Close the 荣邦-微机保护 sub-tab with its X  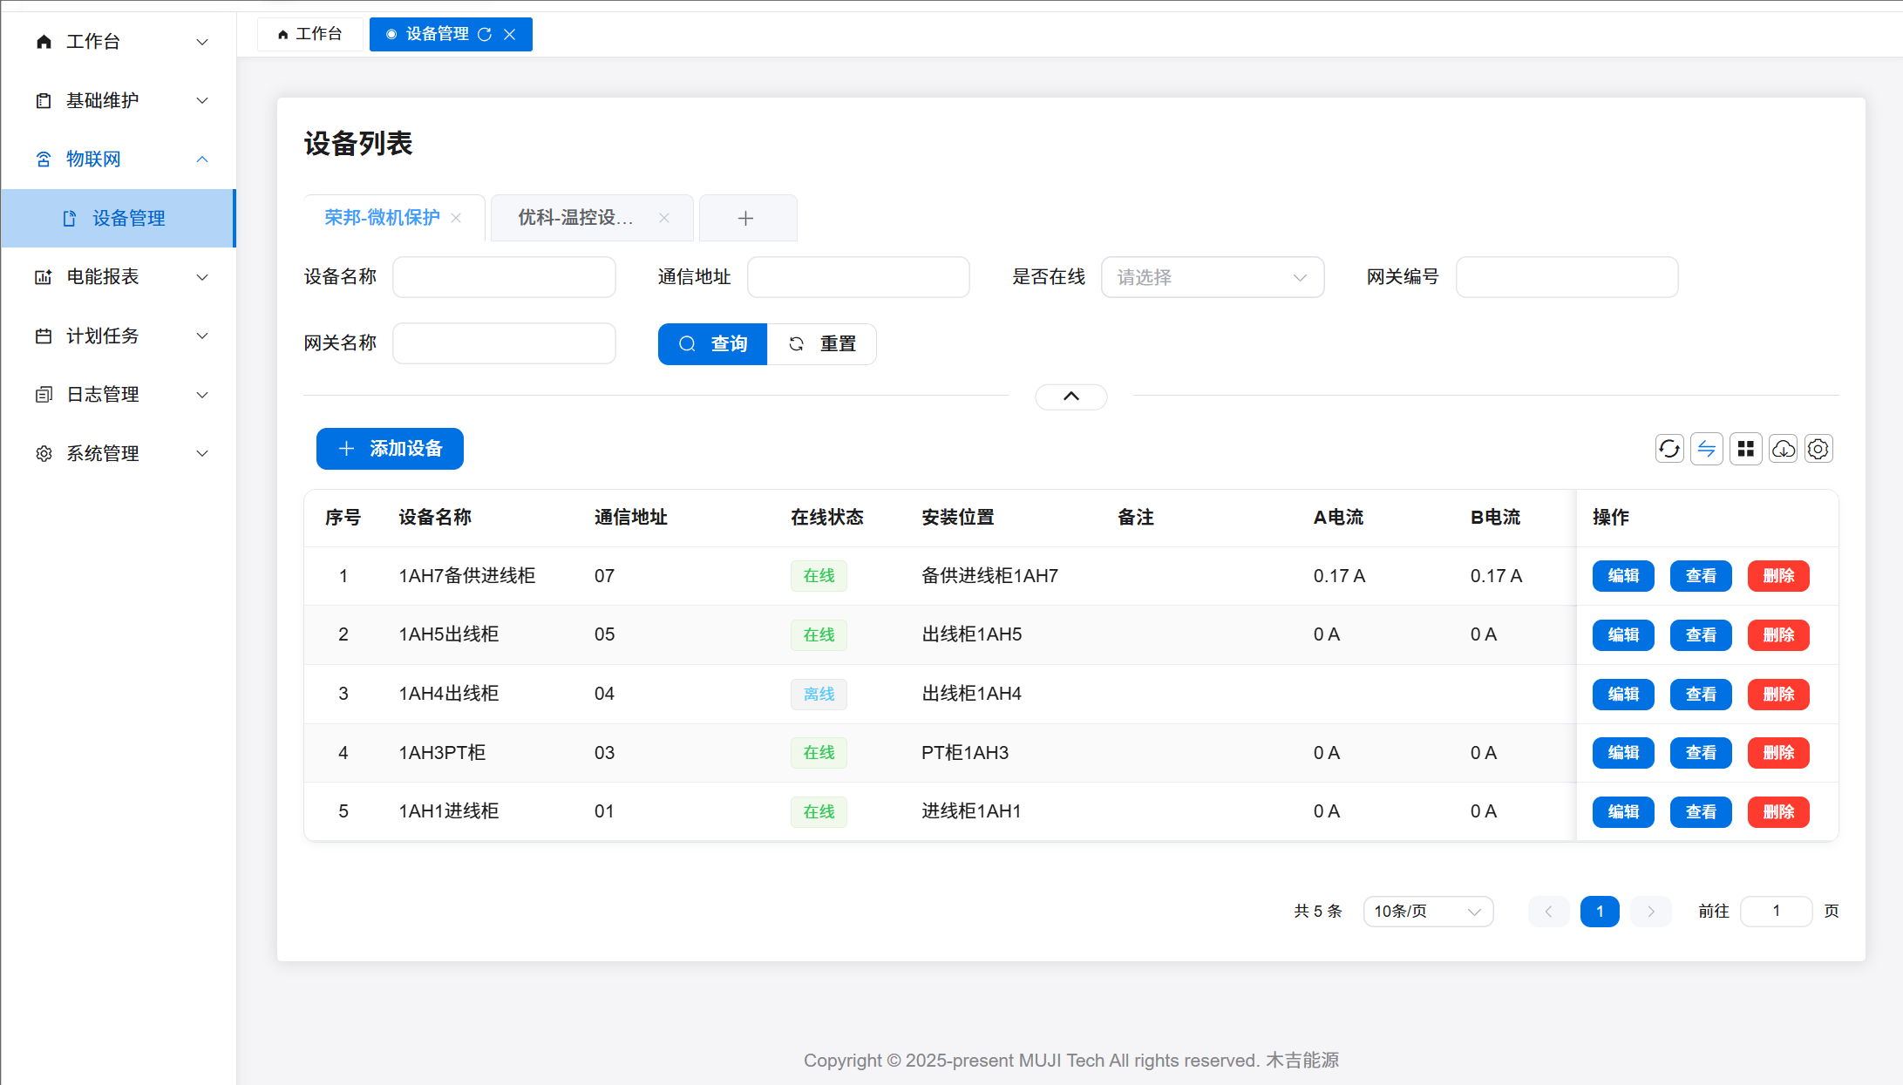tap(457, 218)
